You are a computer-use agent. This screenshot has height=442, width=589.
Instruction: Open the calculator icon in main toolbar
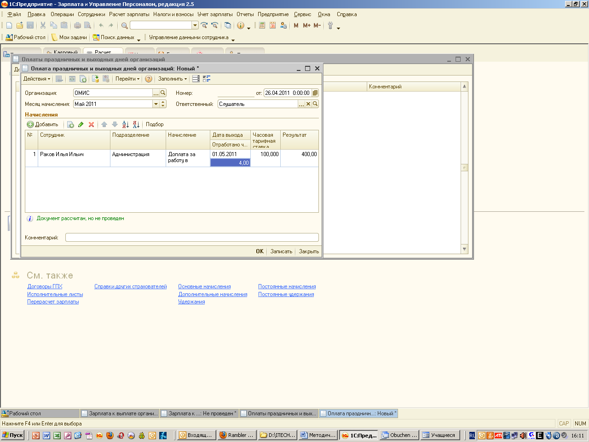pyautogui.click(x=262, y=25)
